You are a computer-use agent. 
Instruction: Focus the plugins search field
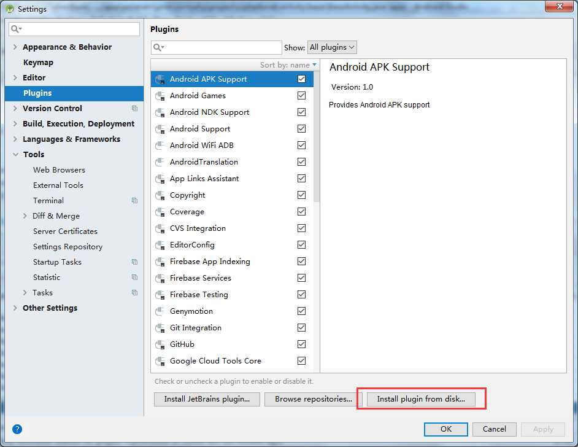(x=217, y=47)
